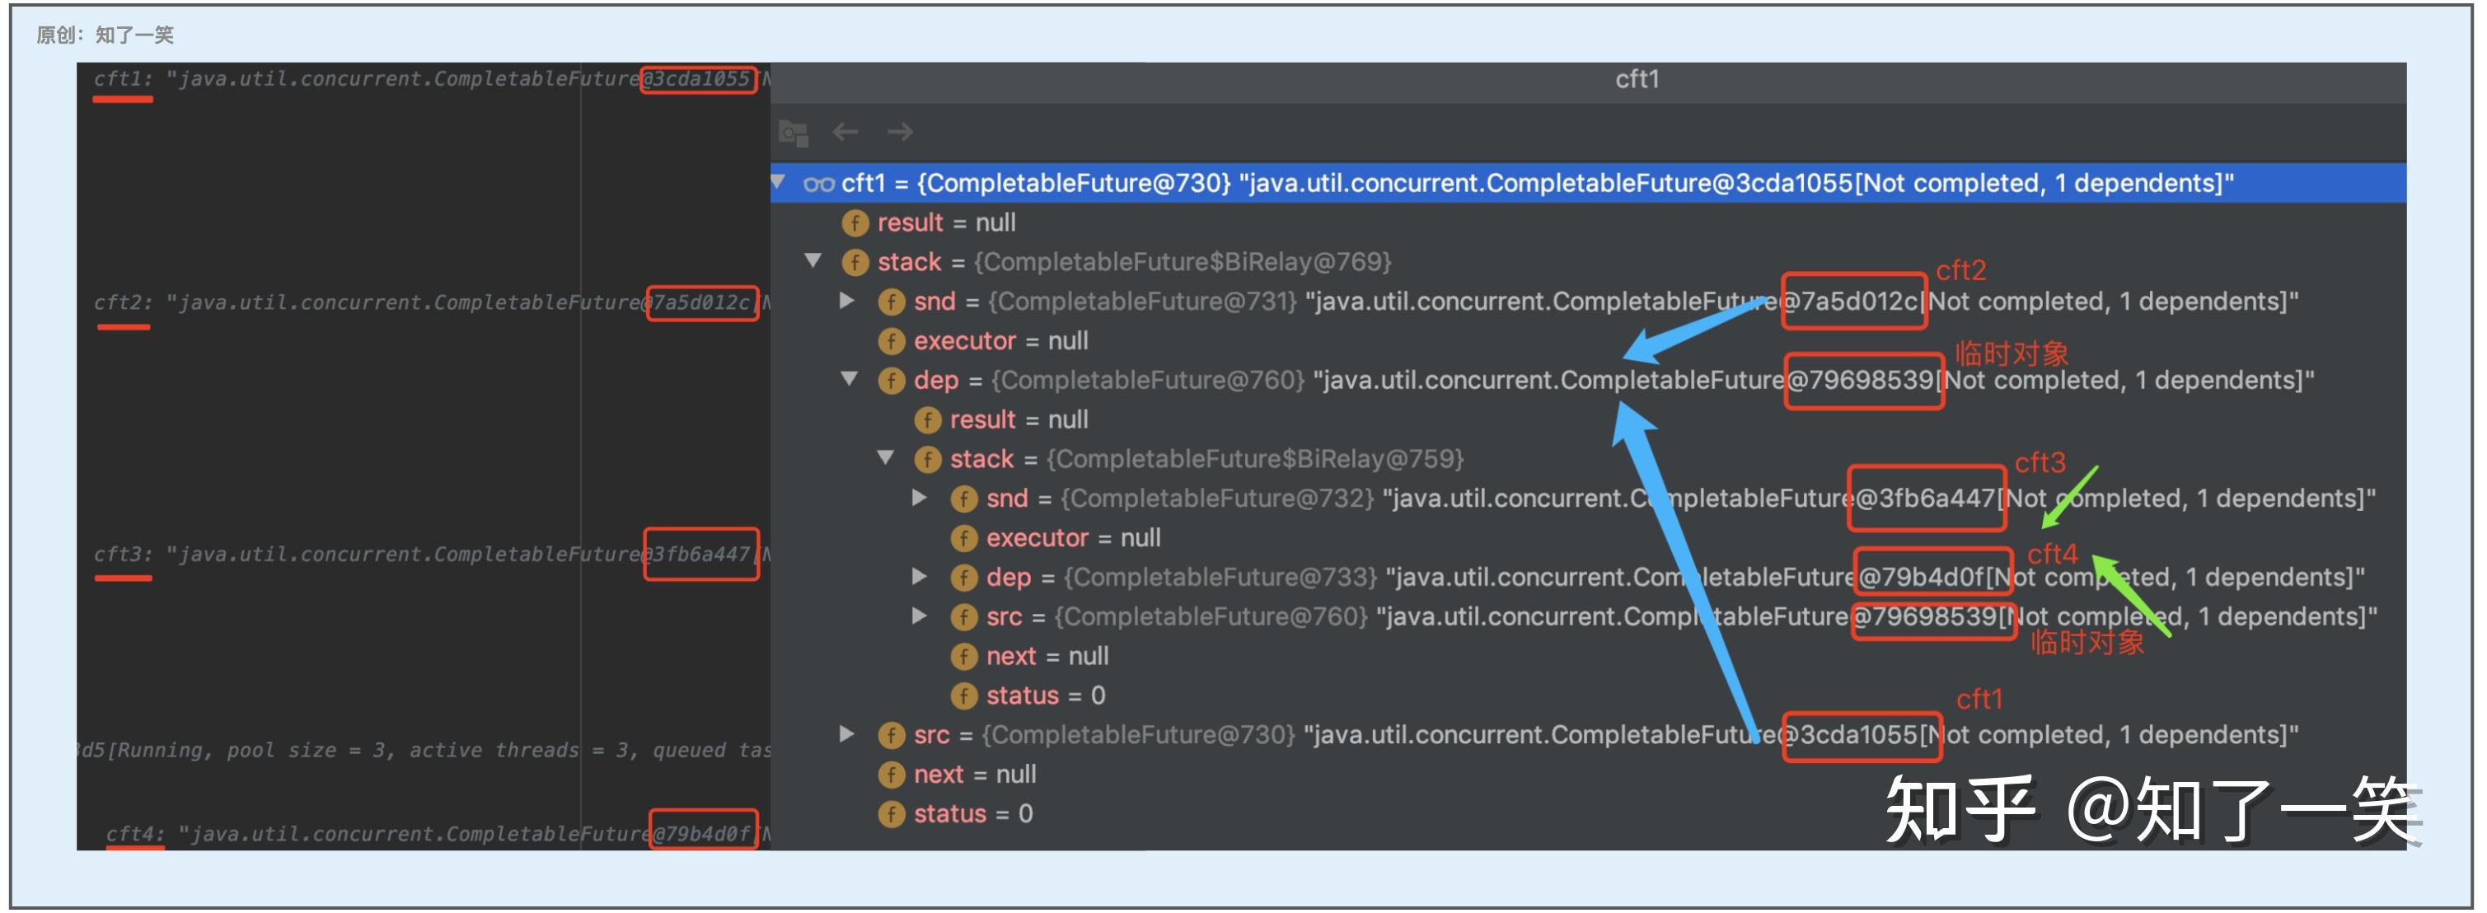This screenshot has height=913, width=2487.
Task: Select the cft1 title in dialog header
Action: point(1637,79)
